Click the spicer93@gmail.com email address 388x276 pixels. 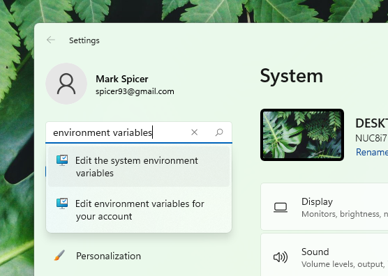pos(135,91)
